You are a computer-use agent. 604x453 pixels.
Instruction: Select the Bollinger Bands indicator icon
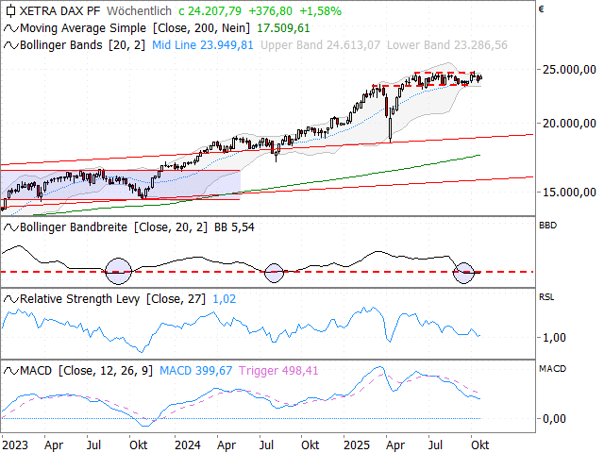[x=10, y=44]
